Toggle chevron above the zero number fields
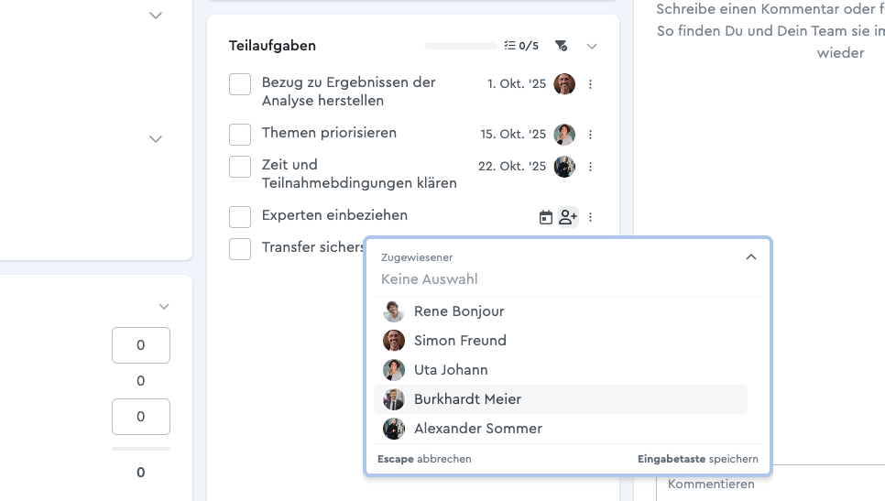This screenshot has width=885, height=501. 164,307
